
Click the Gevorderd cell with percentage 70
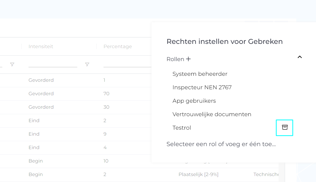coord(41,93)
